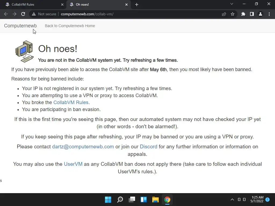This screenshot has width=275, height=206.
Task: Open the tab search dropdown
Action: [x=232, y=4]
